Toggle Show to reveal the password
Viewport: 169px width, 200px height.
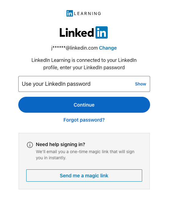(141, 84)
